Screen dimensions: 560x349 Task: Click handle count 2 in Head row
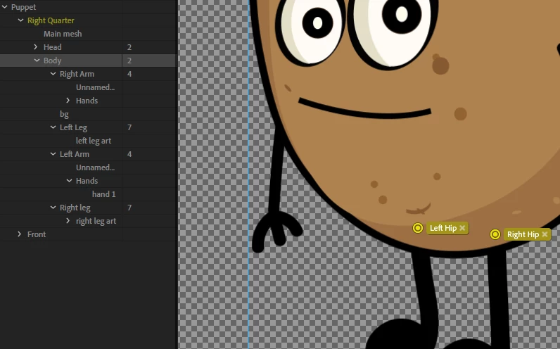click(129, 47)
